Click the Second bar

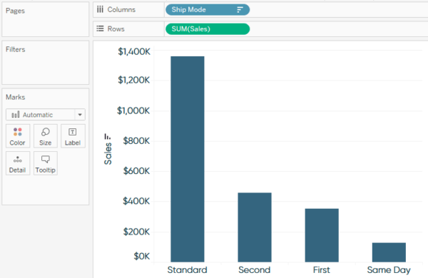coord(255,227)
